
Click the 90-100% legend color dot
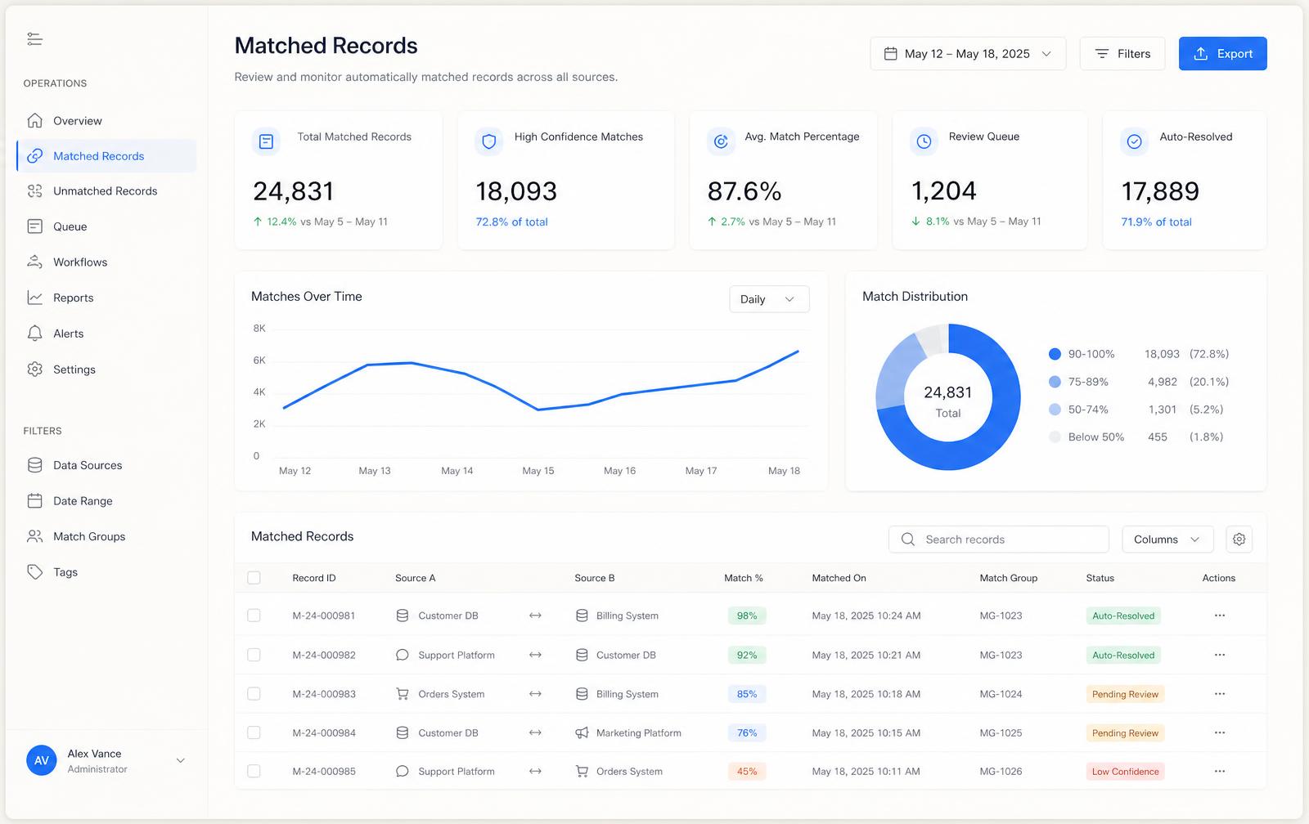[1055, 354]
